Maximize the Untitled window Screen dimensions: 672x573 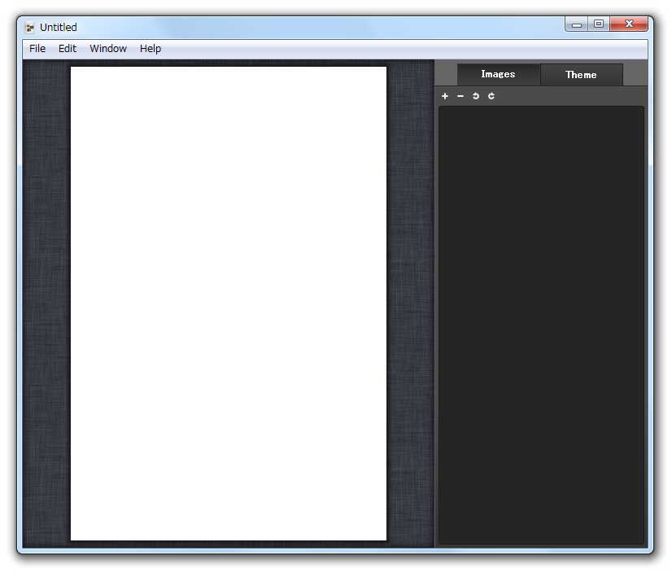[x=599, y=24]
